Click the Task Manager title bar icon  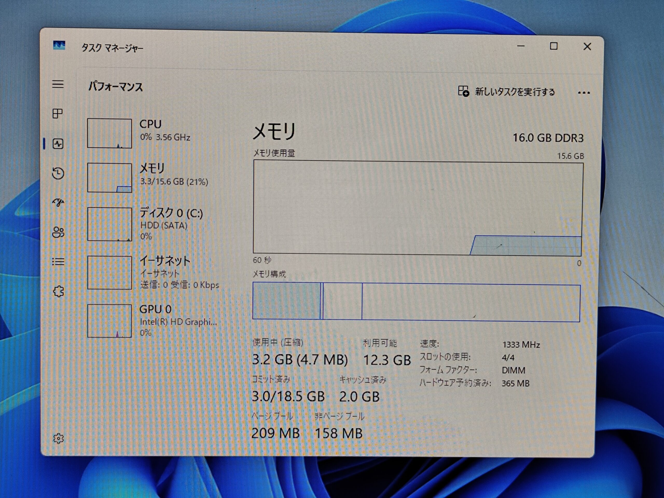pos(59,46)
